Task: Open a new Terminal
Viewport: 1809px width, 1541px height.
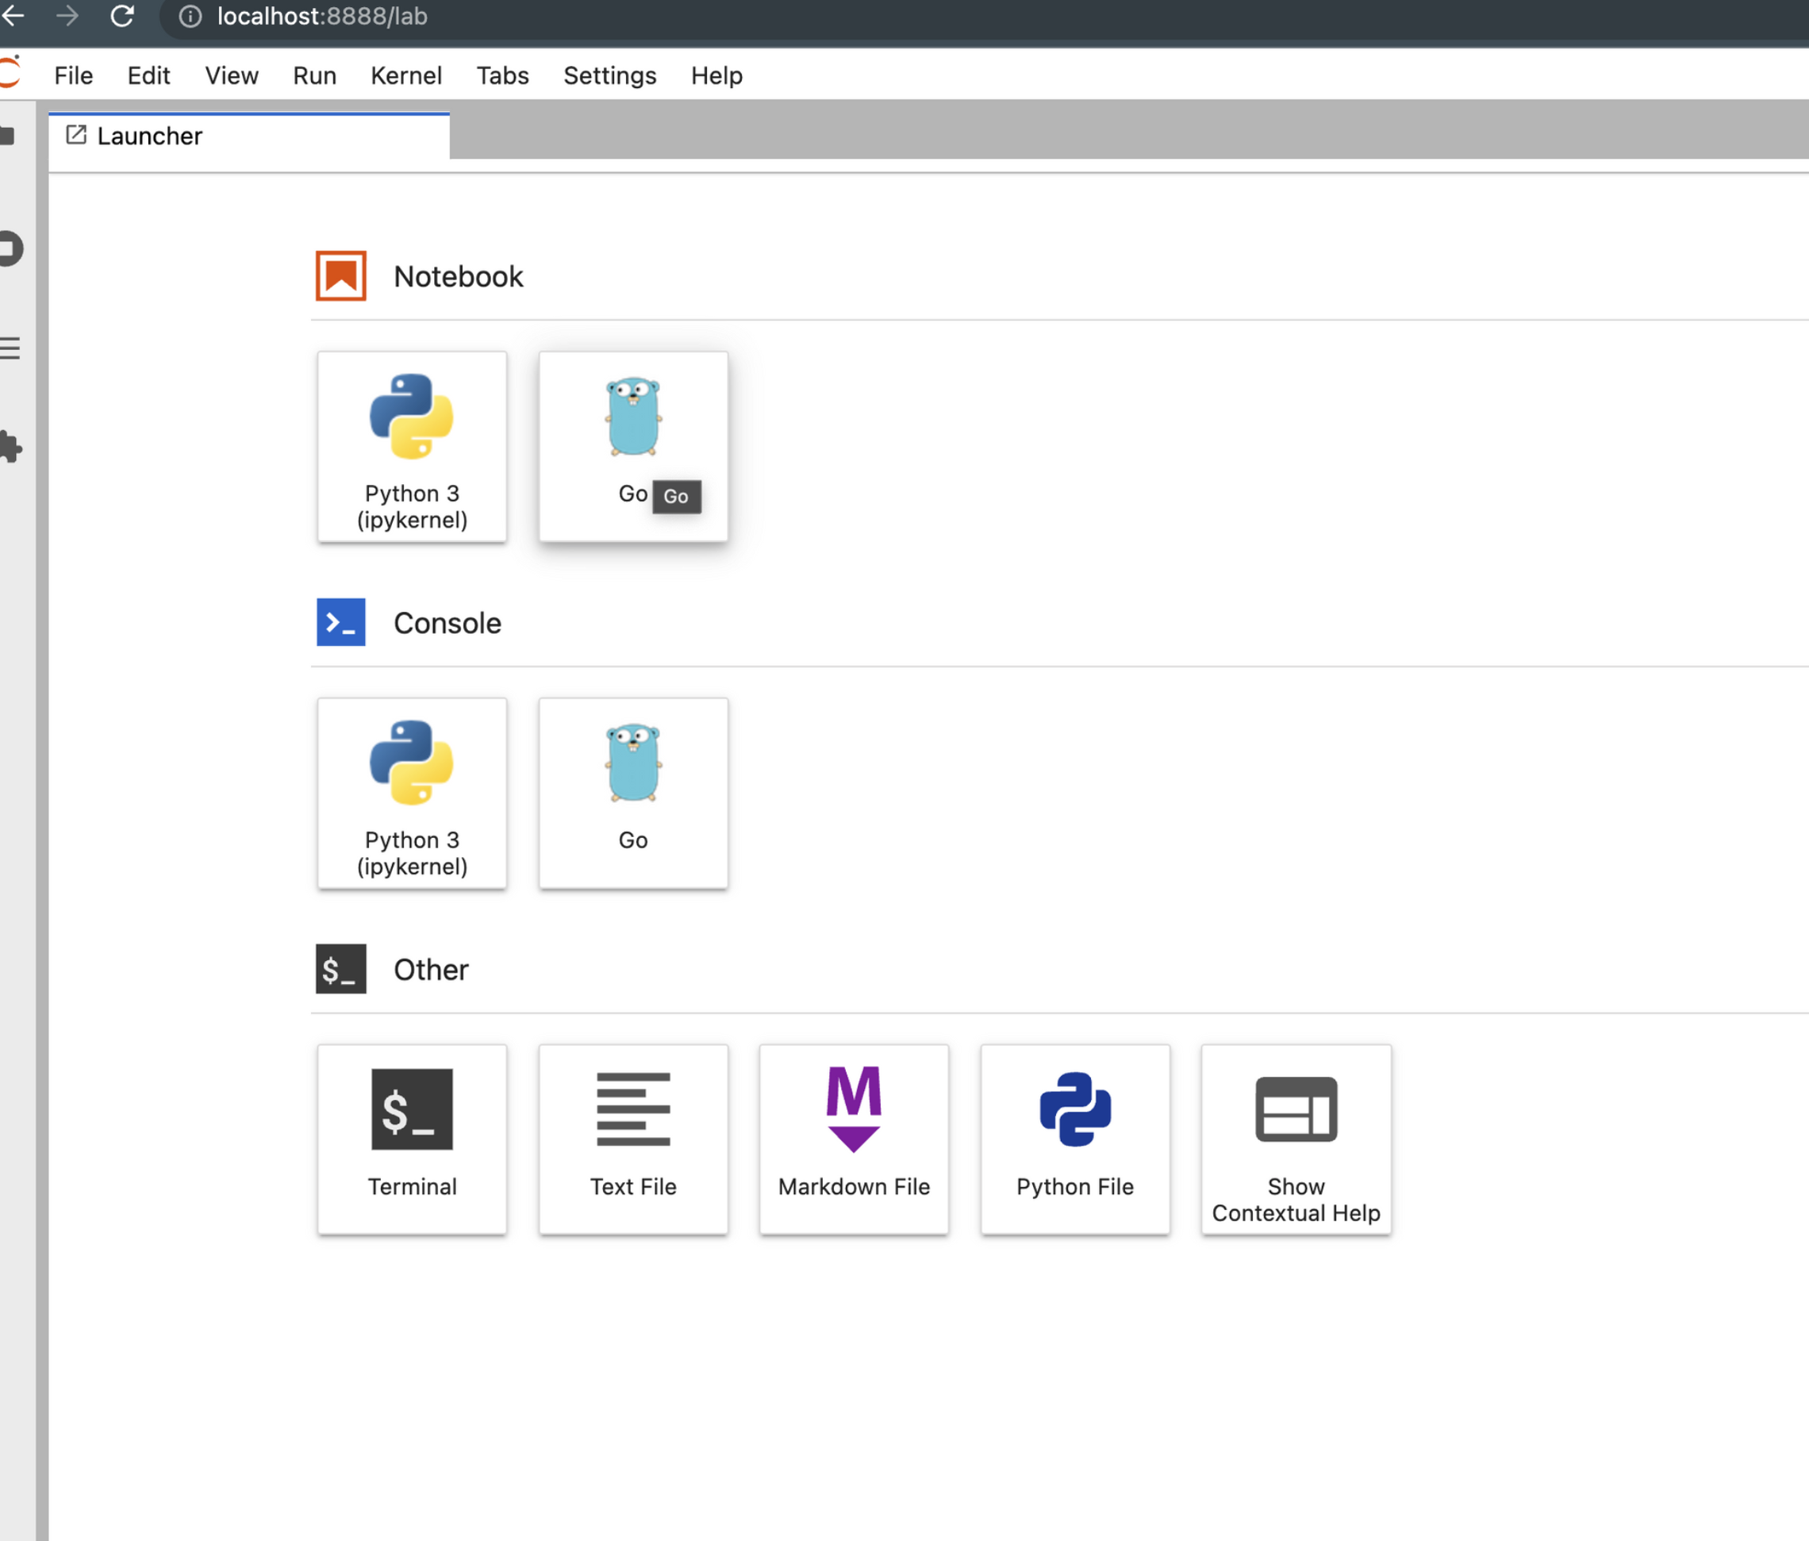Action: [x=411, y=1139]
